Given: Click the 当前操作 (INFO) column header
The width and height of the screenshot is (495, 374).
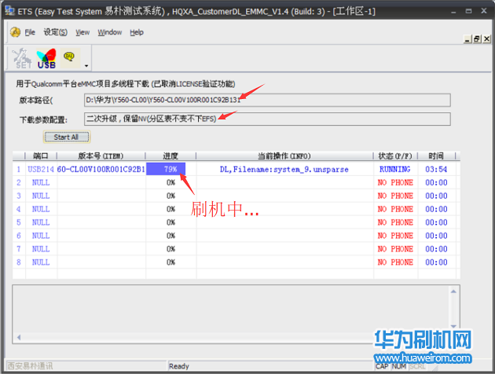Looking at the screenshot, I should [284, 156].
